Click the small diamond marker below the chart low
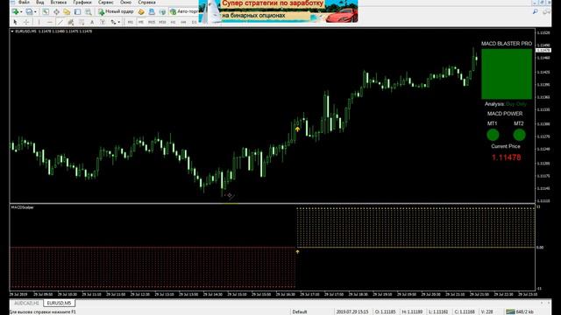Viewport: 561px width, 315px height. (230, 195)
